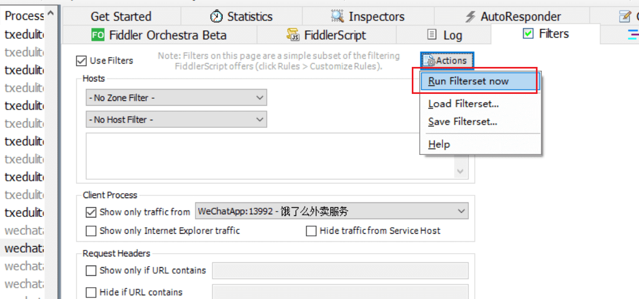Expand the No Zone Filter dropdown
Screen dimensions: 639x299
[176, 98]
